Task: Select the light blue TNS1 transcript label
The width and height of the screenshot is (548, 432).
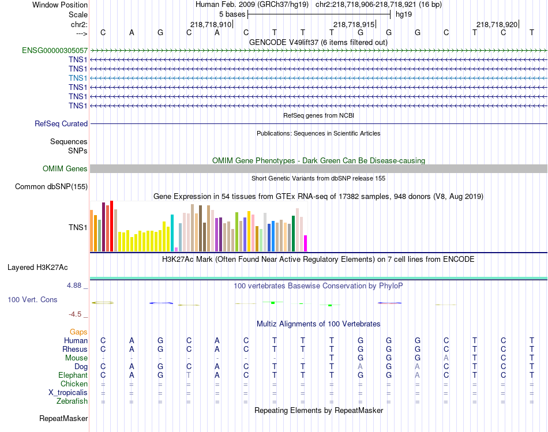Action: pos(78,78)
